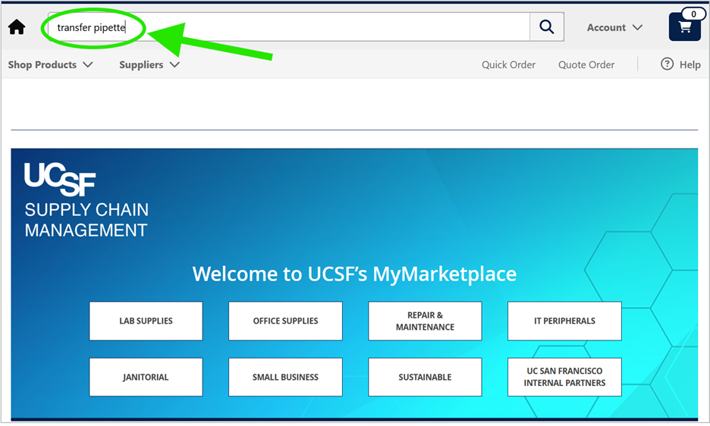Select the Lab Supplies category button
The height and width of the screenshot is (426, 710).
pos(146,321)
